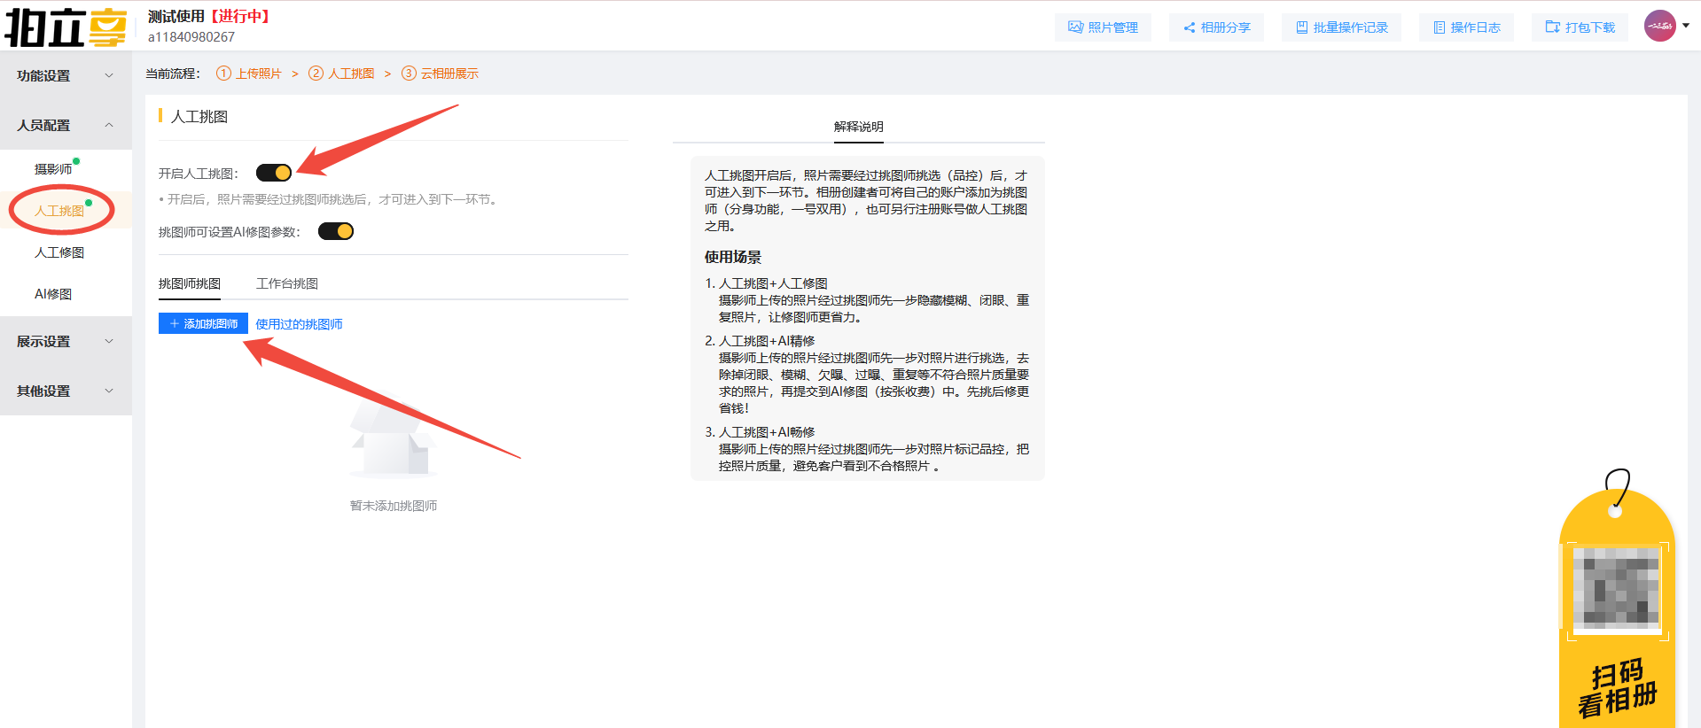Click the 拍立享 logo
This screenshot has width=1701, height=728.
(x=66, y=27)
